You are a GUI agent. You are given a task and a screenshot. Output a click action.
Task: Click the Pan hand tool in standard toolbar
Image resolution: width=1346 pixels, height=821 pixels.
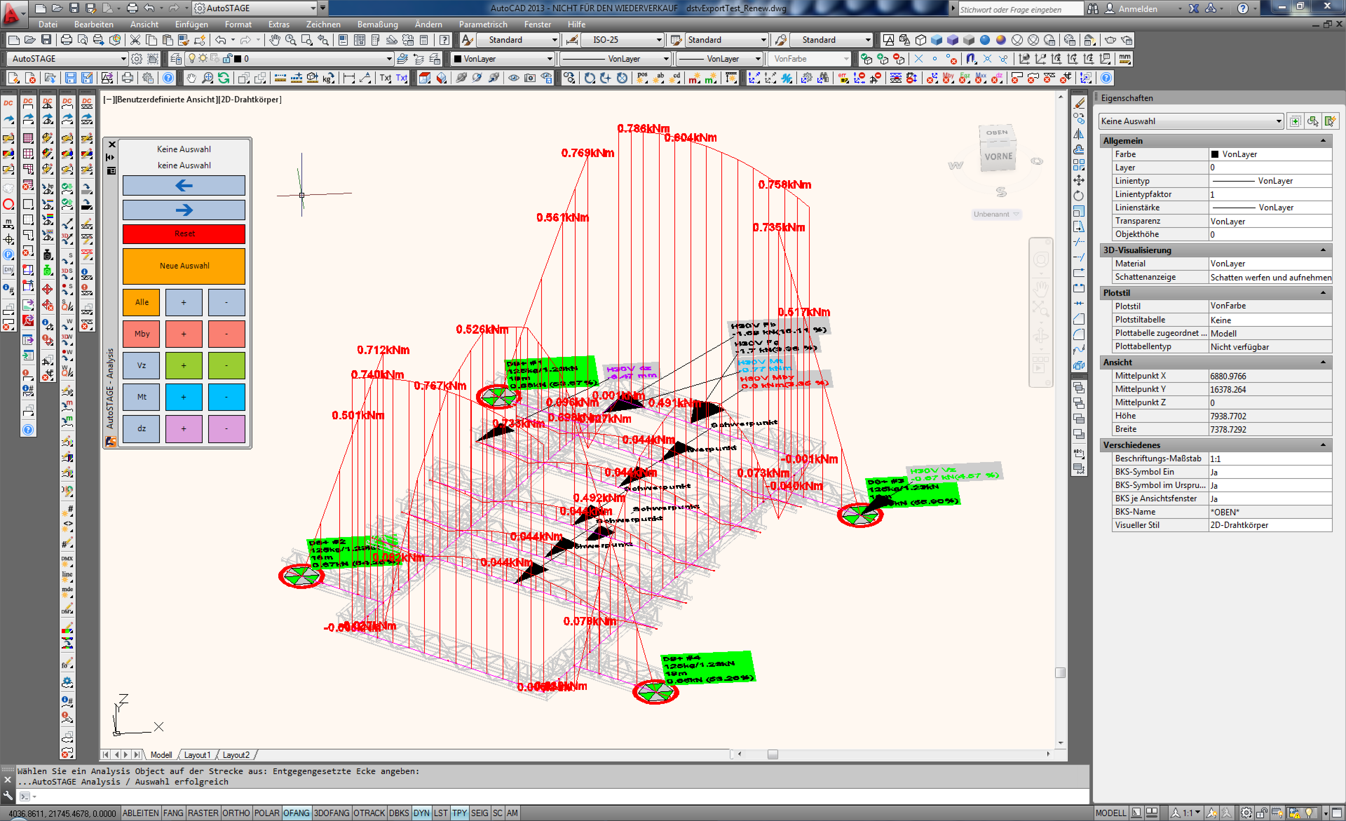click(274, 40)
